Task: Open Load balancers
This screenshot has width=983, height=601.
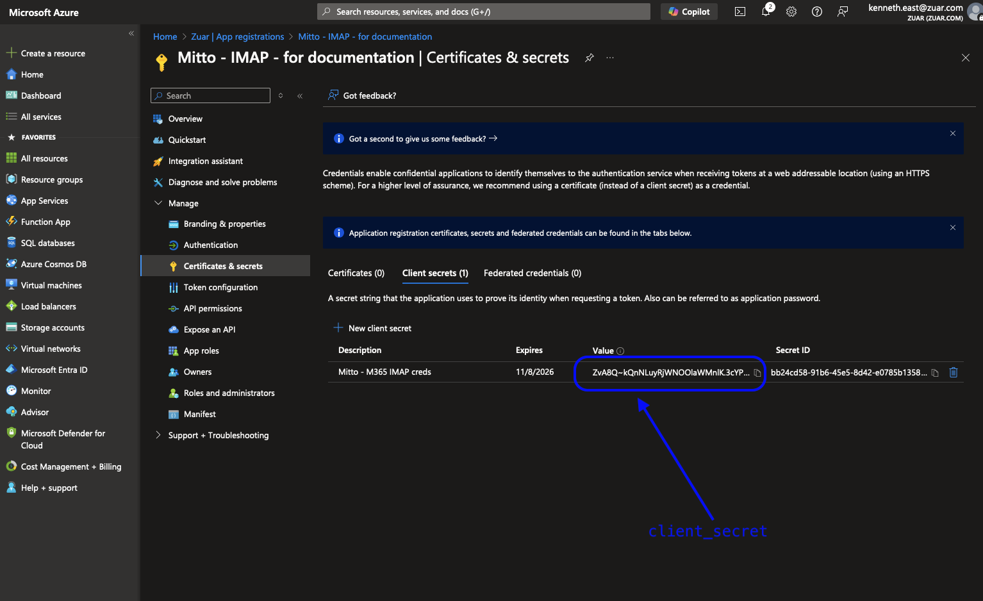Action: pyautogui.click(x=49, y=306)
